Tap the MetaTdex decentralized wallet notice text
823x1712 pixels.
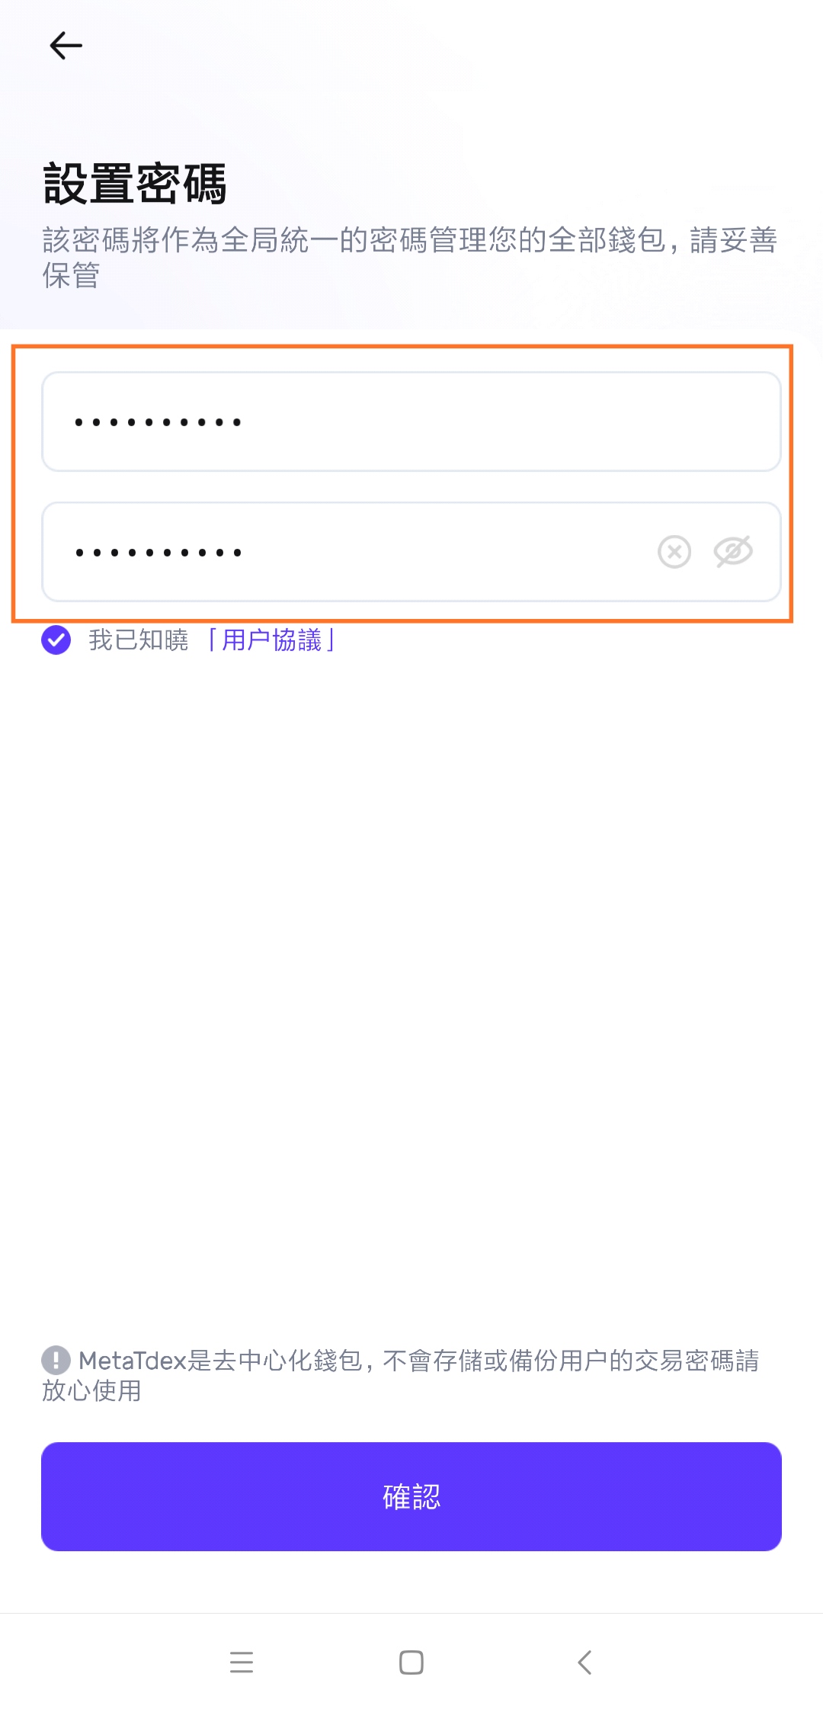click(x=401, y=1375)
